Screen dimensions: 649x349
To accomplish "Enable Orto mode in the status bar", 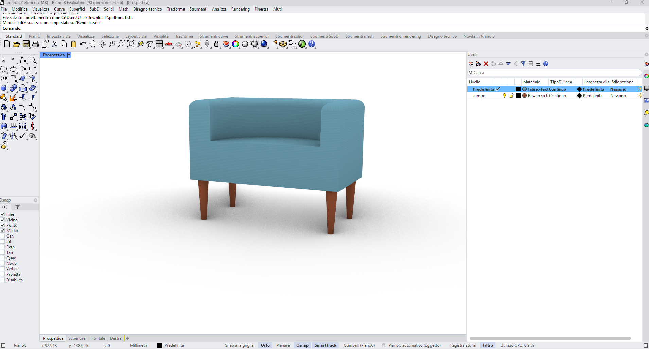I will tap(265, 345).
